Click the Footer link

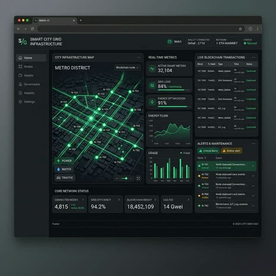[56, 224]
